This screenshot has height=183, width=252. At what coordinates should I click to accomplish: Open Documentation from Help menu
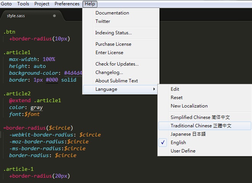pos(121,13)
